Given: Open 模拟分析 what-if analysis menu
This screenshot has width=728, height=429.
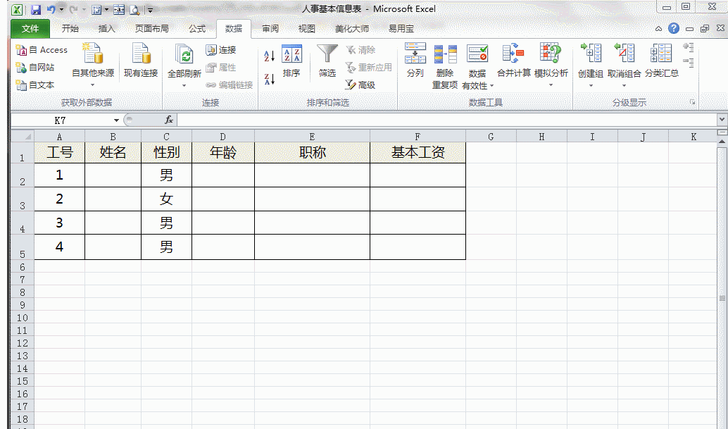Looking at the screenshot, I should tap(551, 65).
